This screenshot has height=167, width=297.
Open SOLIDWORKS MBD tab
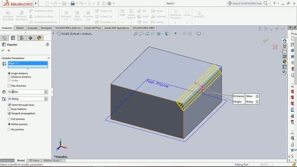tap(143, 28)
